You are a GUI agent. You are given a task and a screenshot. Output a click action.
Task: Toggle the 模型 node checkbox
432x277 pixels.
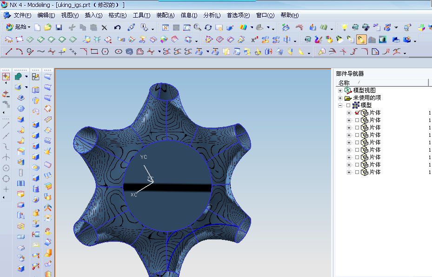348,105
